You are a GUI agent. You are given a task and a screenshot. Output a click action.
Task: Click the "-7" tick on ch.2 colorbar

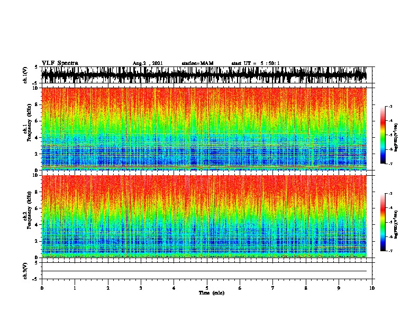point(390,251)
